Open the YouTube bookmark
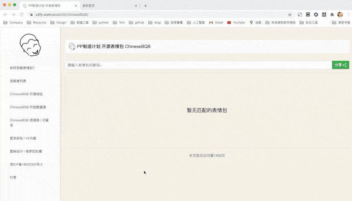 236,23
